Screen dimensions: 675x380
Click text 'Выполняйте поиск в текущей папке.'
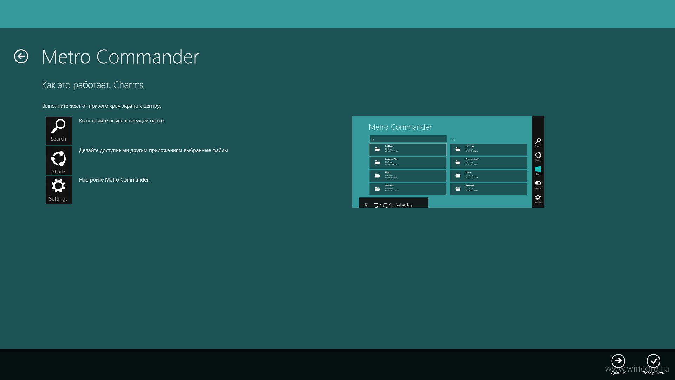(x=122, y=121)
